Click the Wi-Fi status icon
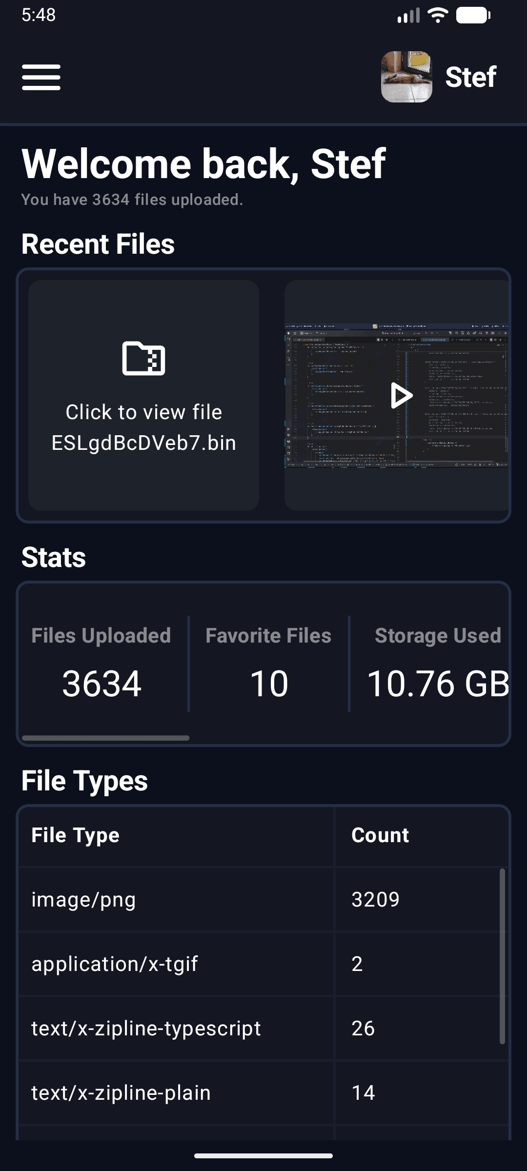The height and width of the screenshot is (1171, 527). (x=438, y=15)
